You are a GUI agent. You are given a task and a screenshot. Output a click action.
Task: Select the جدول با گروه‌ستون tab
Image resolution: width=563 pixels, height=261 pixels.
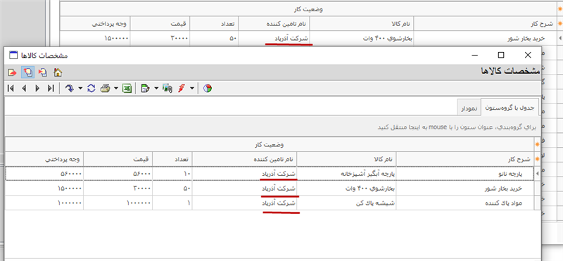point(510,108)
